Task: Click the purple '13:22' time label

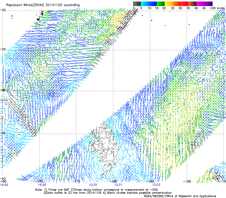Action: [156, 185]
